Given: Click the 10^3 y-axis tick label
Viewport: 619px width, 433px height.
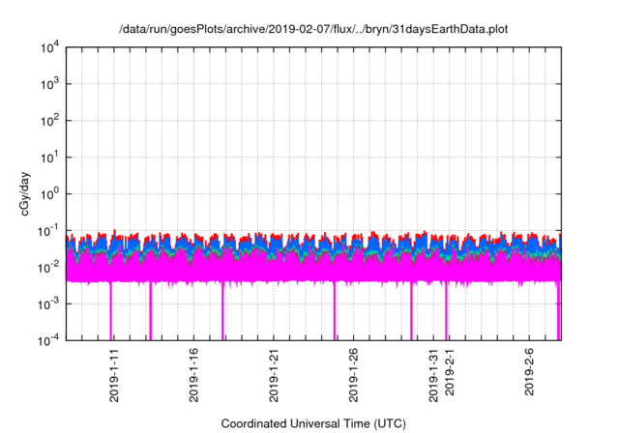Looking at the screenshot, I should pos(49,84).
